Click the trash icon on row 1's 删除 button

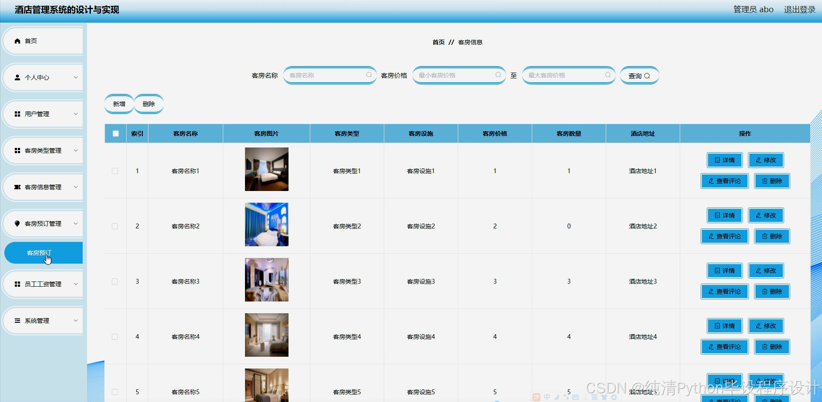pos(764,181)
